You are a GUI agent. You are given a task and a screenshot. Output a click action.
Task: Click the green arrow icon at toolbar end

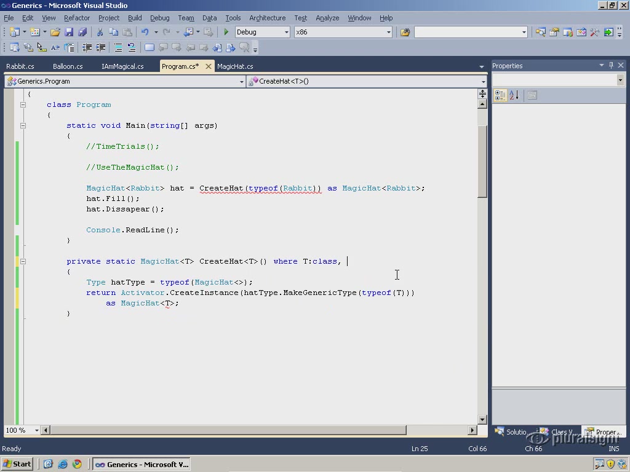click(x=608, y=32)
